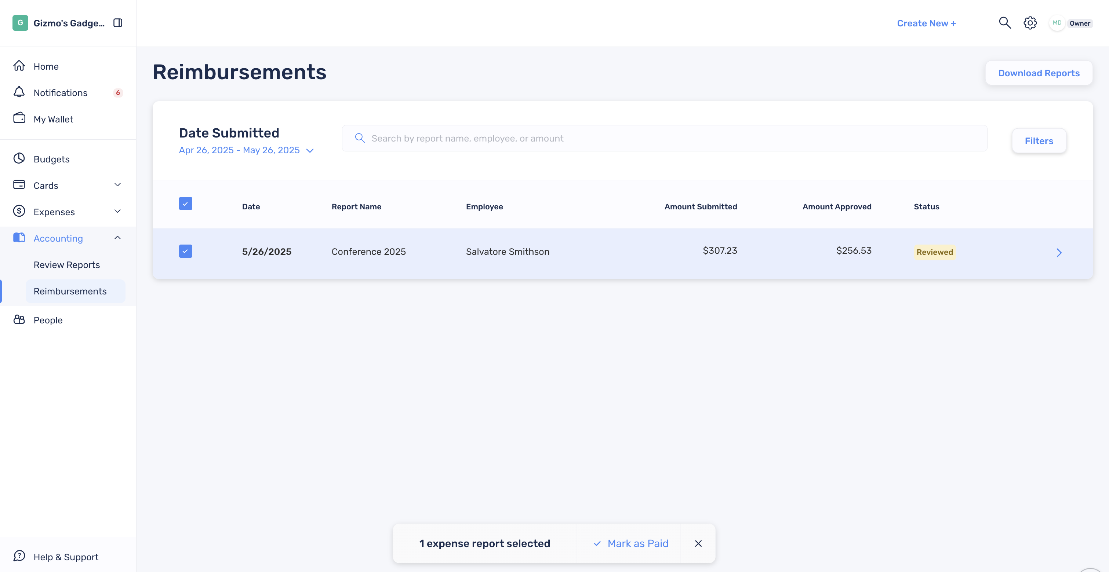Click the 5/26/2025 date cell
Viewport: 1109px width, 572px height.
[x=266, y=252]
